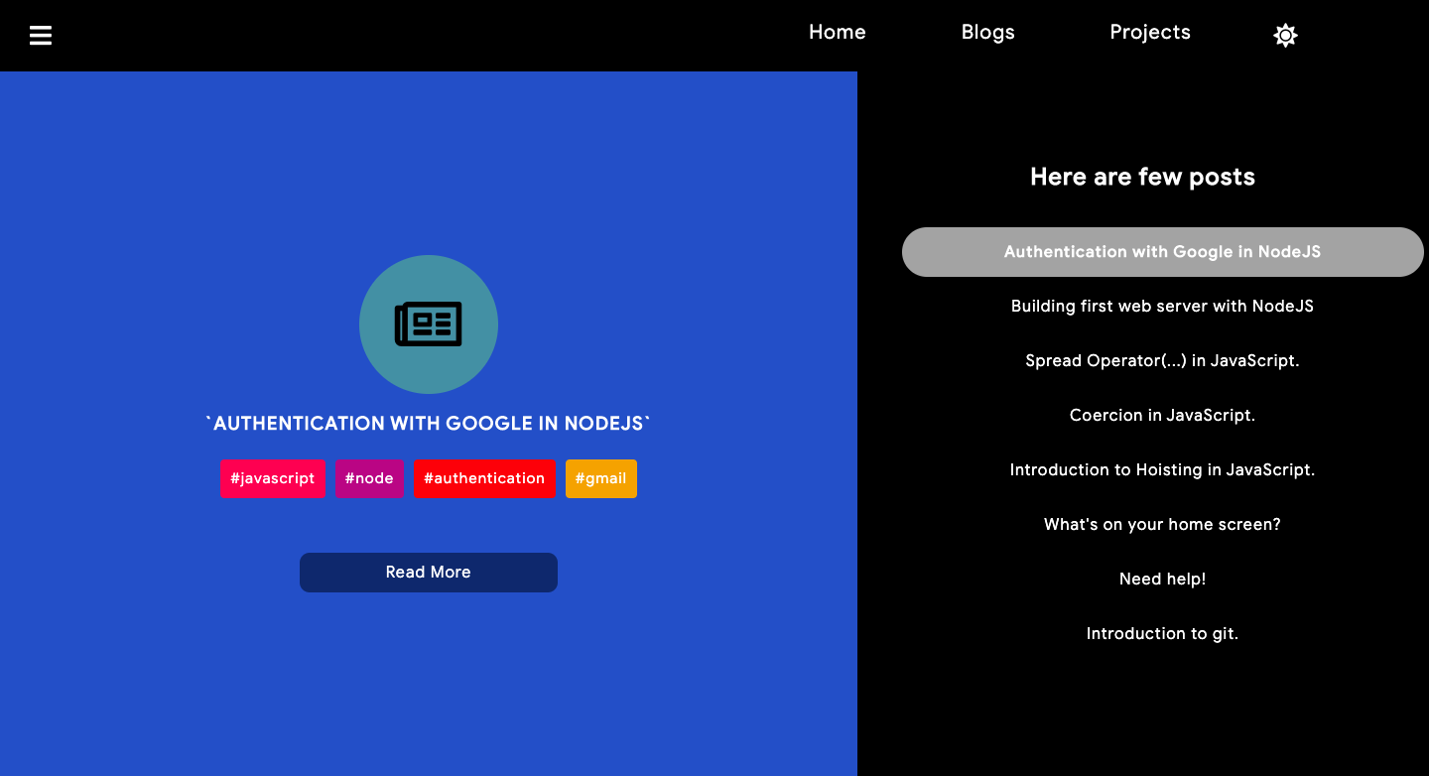Select post Authentication with Google in NodeJS
The height and width of the screenshot is (776, 1429).
pos(1163,252)
